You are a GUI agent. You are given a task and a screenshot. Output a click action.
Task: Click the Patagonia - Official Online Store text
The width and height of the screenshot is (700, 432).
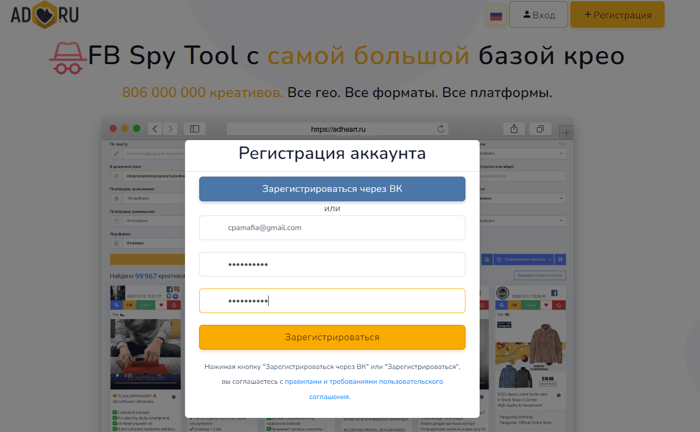(x=526, y=423)
